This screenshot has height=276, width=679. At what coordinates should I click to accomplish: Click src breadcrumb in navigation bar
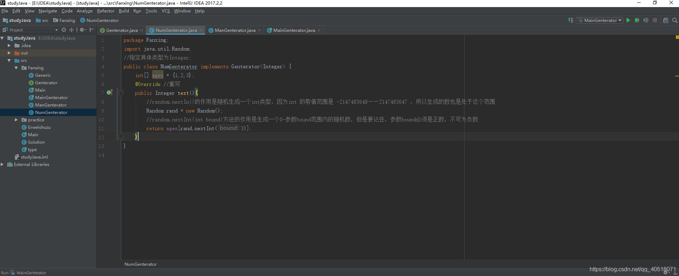click(x=42, y=21)
